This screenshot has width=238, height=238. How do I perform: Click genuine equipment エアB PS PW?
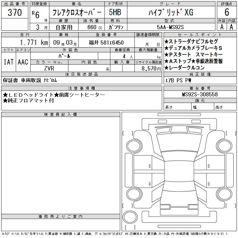[x=178, y=80]
